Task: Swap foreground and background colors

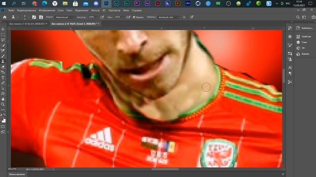Action: 4,115
